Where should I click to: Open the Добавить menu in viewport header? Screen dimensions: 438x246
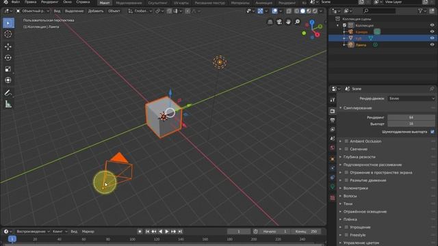point(96,11)
